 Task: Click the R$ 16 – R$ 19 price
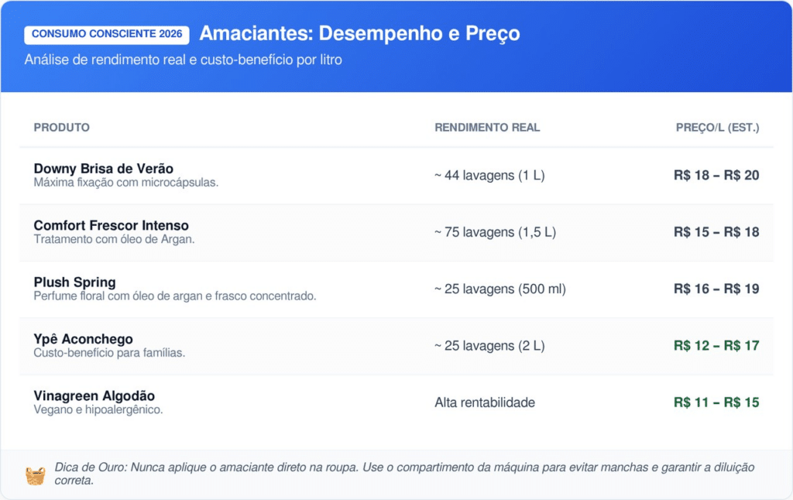pyautogui.click(x=716, y=289)
